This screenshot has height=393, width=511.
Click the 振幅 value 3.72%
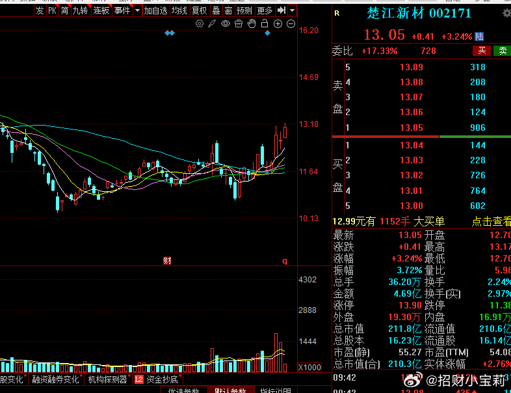coord(409,270)
